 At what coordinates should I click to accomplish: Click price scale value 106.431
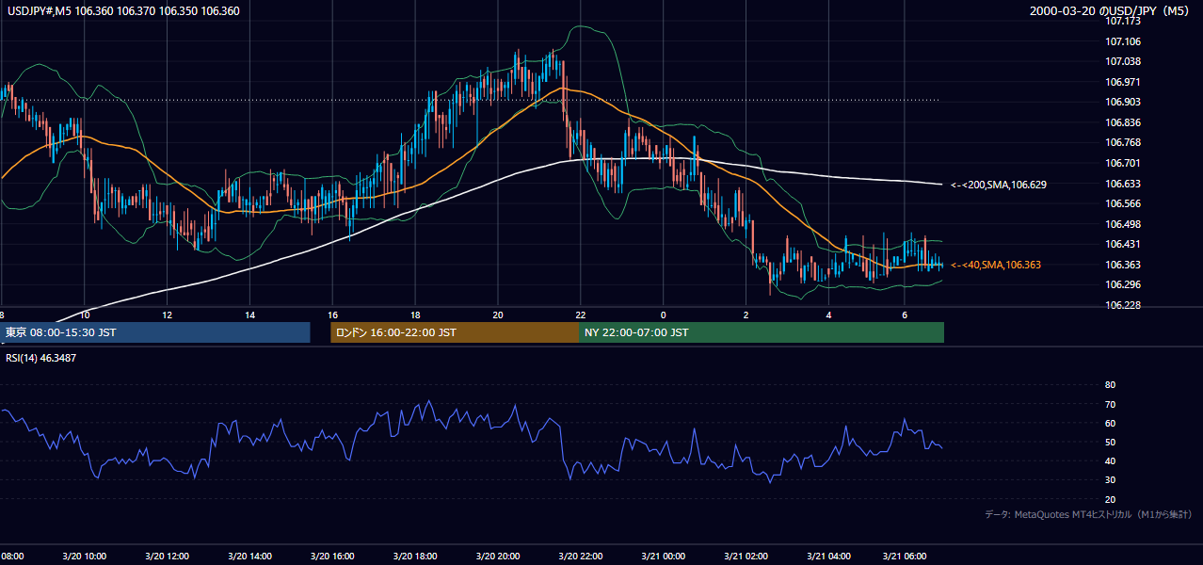click(1123, 244)
